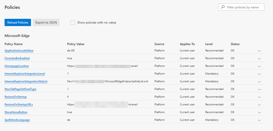Open the InternetExplorerIntegrationSiteList policy link
Image resolution: width=273 pixels, height=131 pixels.
[26, 81]
